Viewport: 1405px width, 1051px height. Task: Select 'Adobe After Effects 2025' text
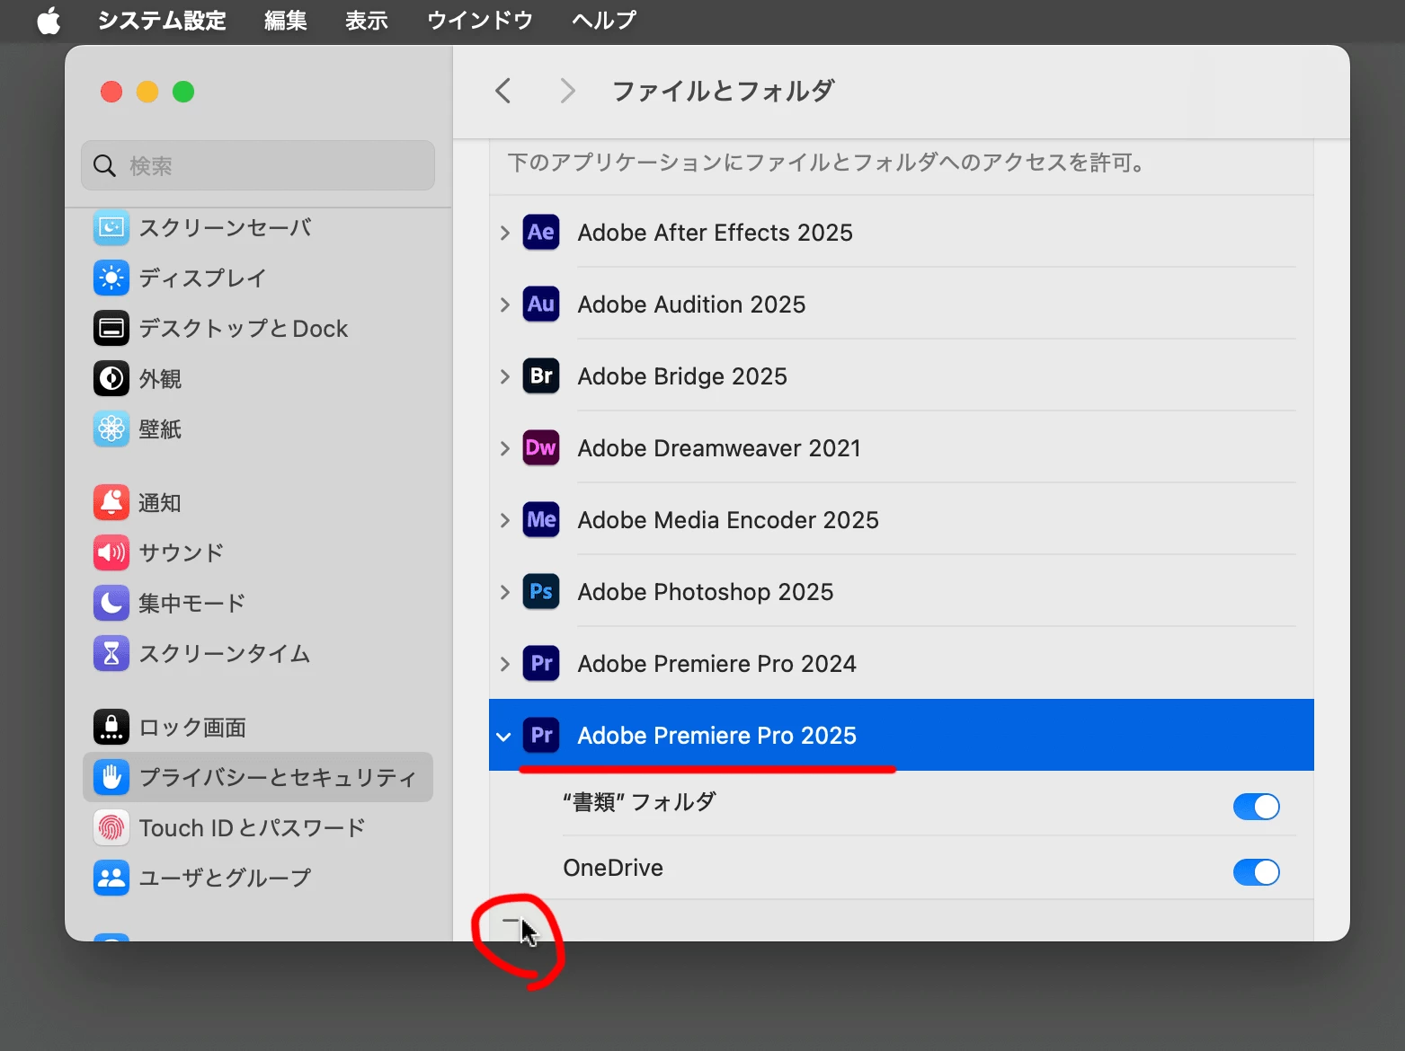716,233
